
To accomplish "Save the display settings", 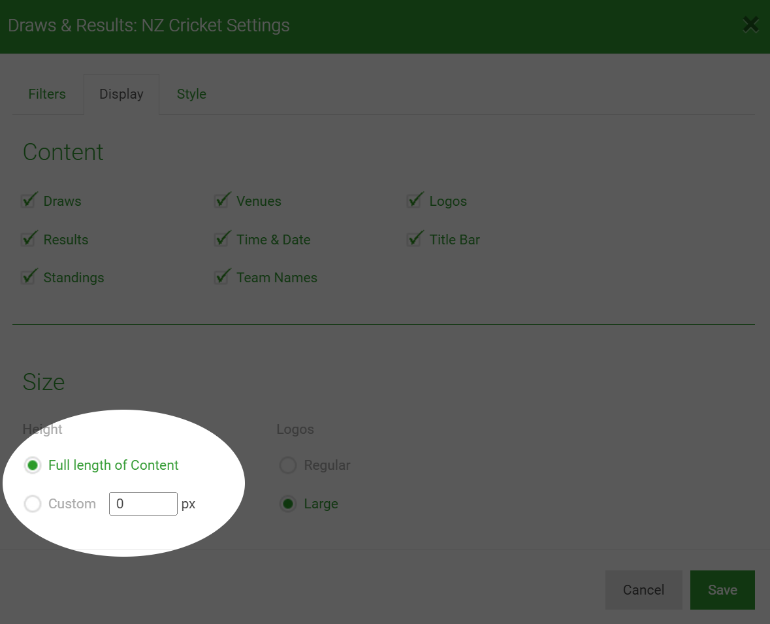I will pos(722,589).
